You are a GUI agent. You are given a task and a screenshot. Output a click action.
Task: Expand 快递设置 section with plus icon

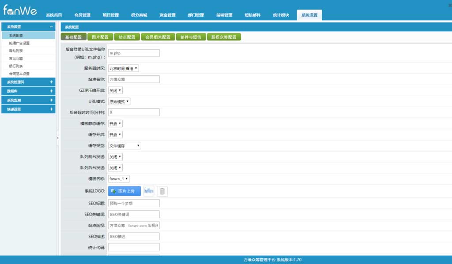51,109
